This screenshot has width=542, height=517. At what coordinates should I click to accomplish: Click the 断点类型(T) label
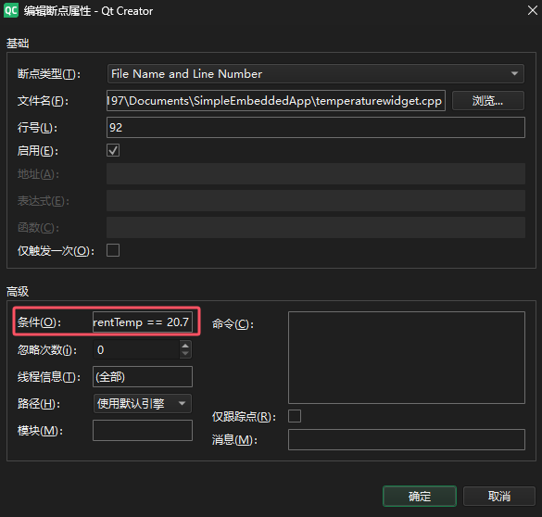tap(49, 74)
